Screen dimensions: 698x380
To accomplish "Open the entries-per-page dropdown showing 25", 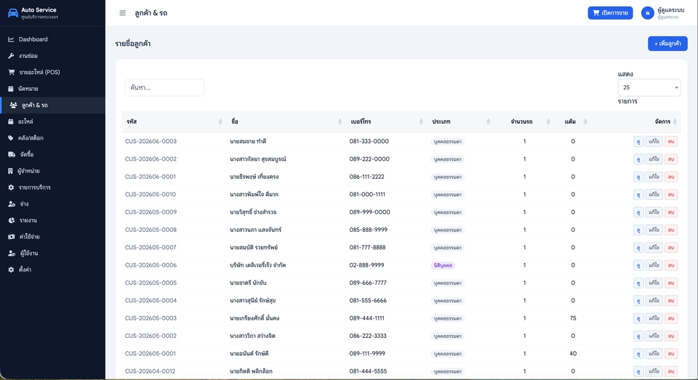I will tap(649, 88).
